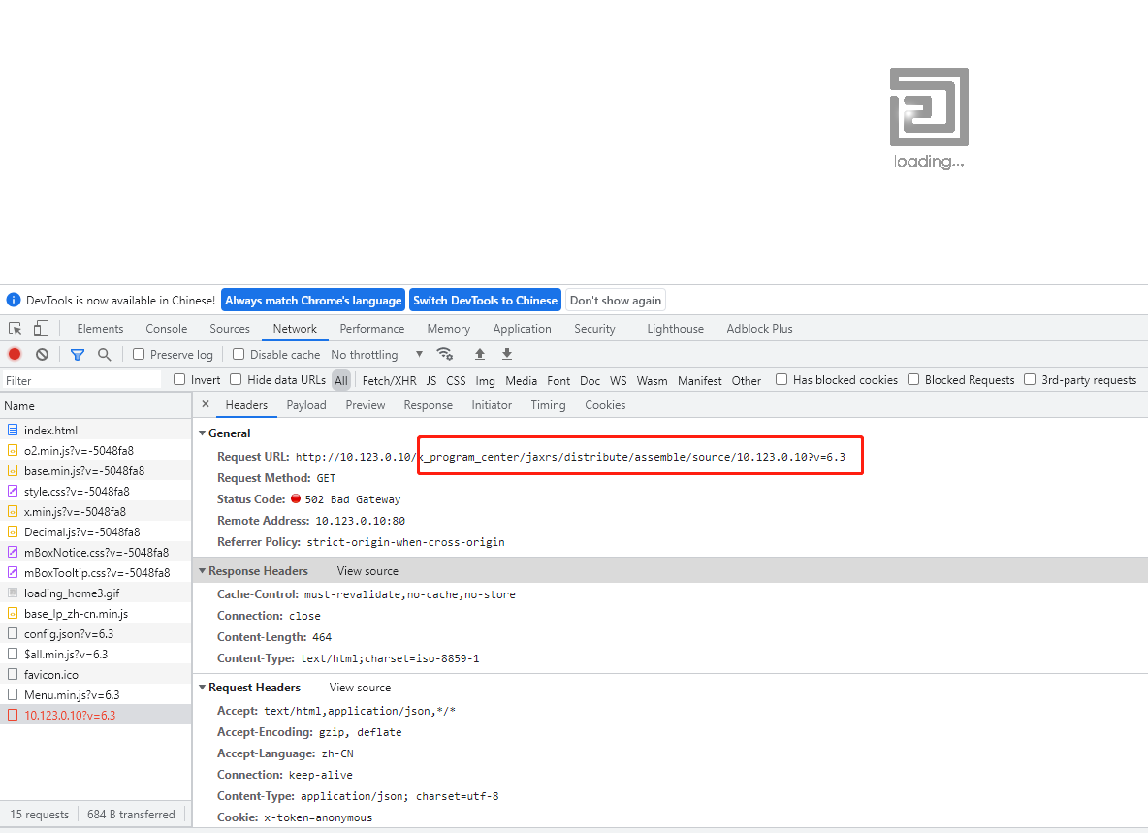
Task: Clear the network log
Action: (42, 355)
